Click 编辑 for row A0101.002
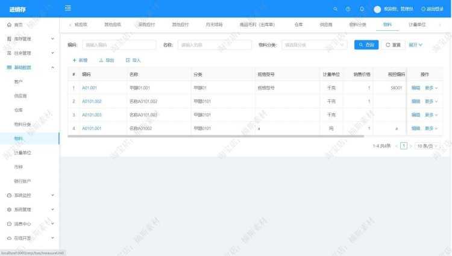This screenshot has width=452, height=256. [x=416, y=101]
